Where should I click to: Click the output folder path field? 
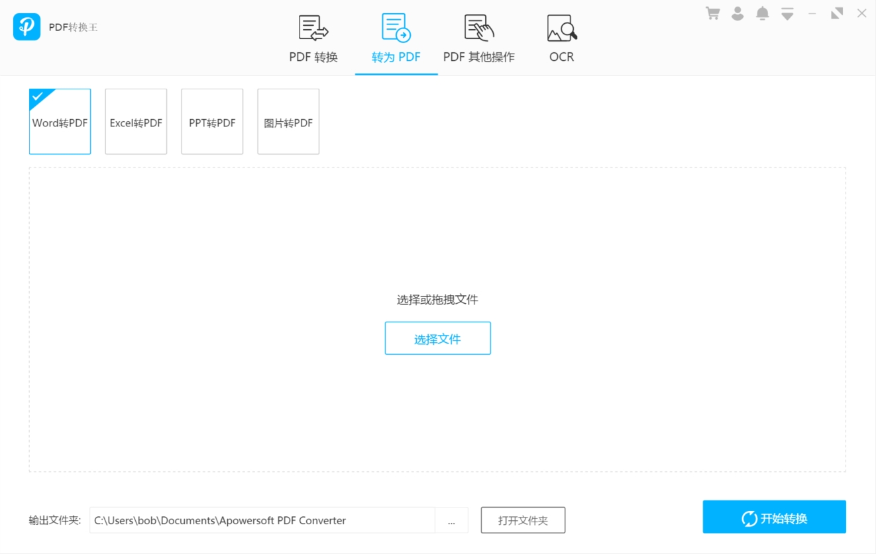262,520
